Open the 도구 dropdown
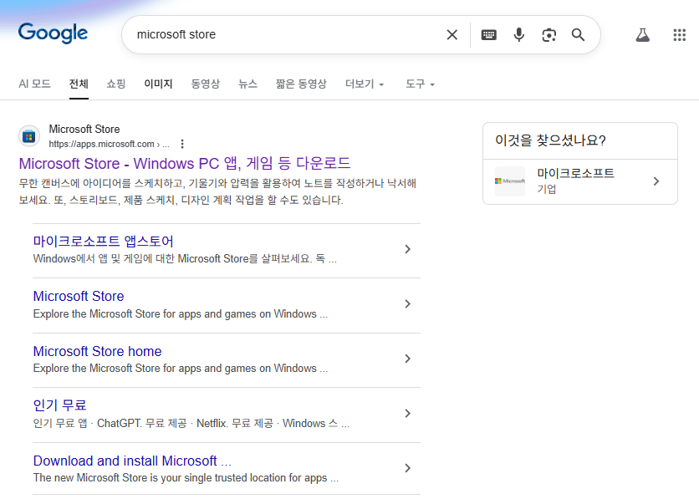 (x=418, y=84)
